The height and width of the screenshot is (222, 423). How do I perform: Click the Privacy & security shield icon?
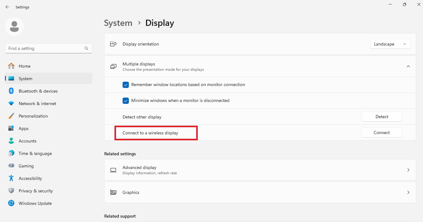tap(11, 191)
